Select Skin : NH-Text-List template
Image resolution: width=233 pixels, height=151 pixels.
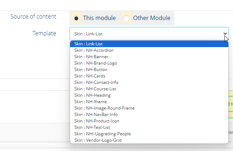(92, 127)
